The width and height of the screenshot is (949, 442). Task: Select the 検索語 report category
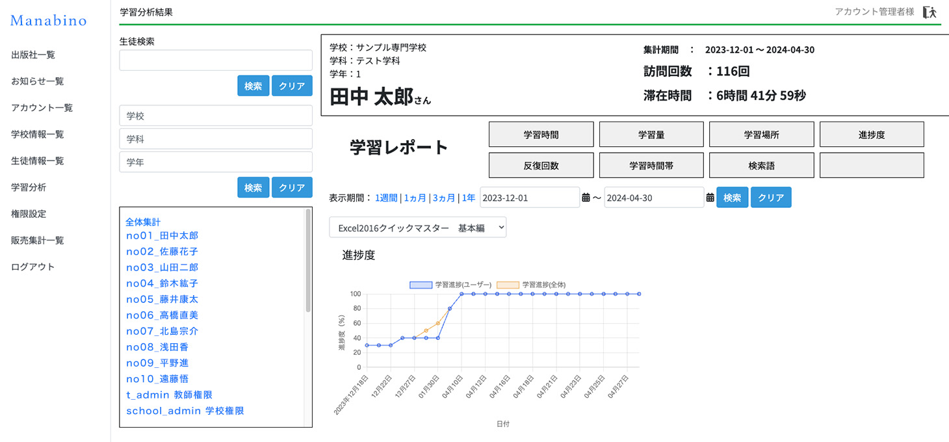click(x=761, y=165)
